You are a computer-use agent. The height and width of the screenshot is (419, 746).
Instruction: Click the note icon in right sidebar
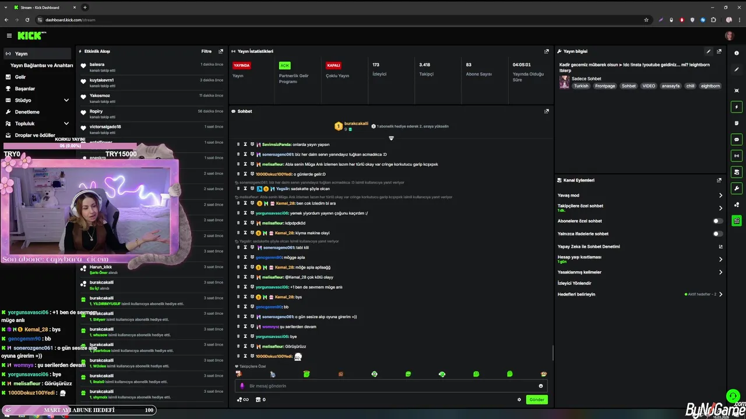pos(737,123)
